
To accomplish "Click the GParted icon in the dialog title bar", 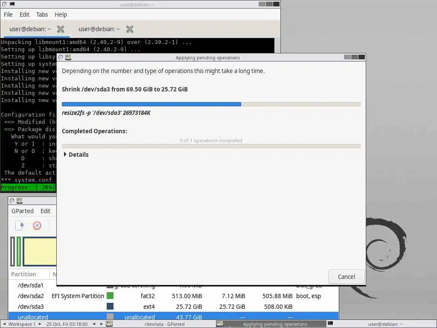I will [x=68, y=58].
